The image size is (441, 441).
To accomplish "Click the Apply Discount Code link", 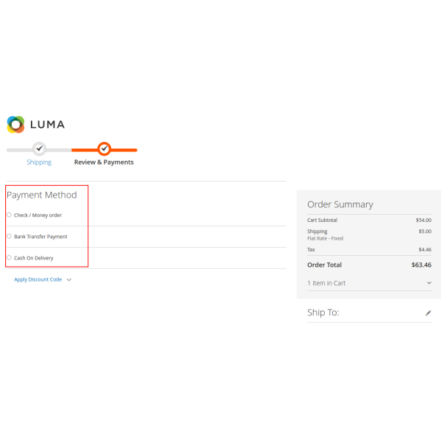I will (38, 279).
